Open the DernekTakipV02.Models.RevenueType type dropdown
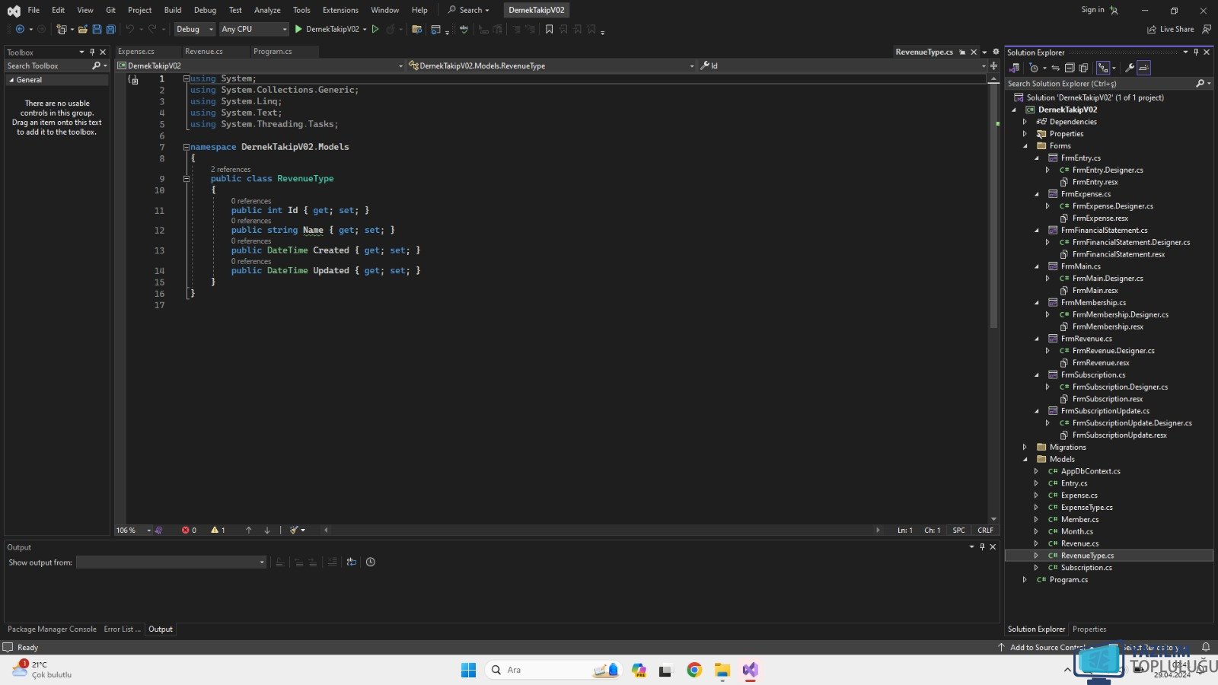This screenshot has height=685, width=1218. coord(552,65)
